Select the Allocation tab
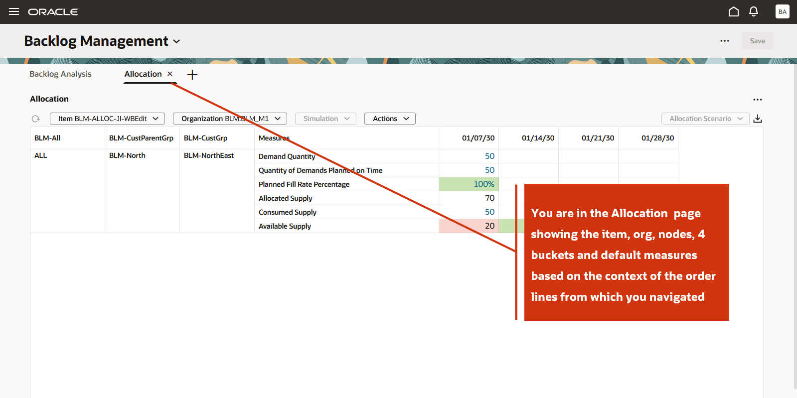Screen dimensions: 797x398 coord(143,74)
